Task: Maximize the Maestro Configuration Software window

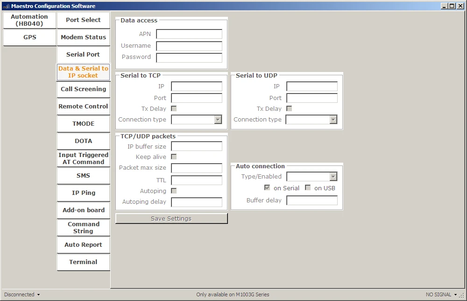Action: coord(452,6)
